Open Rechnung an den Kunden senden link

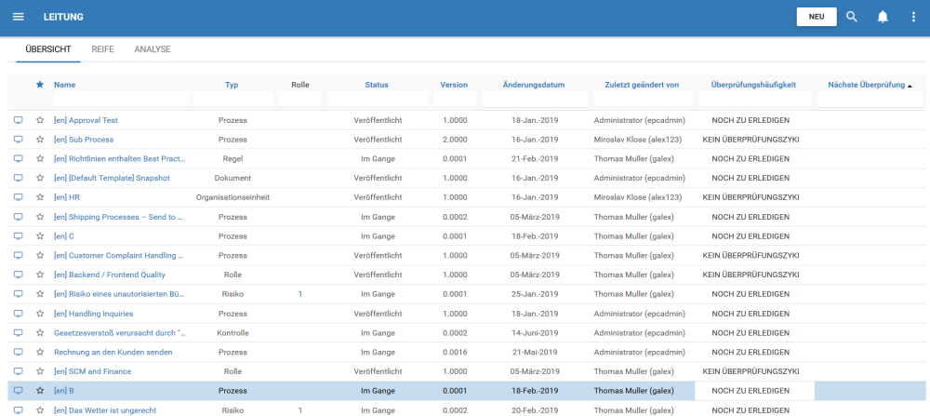113,353
